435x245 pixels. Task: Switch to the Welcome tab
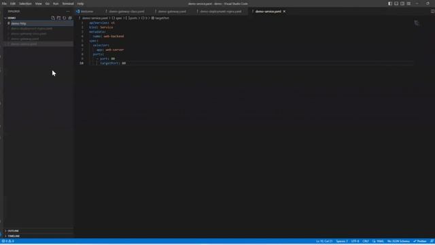pos(87,12)
